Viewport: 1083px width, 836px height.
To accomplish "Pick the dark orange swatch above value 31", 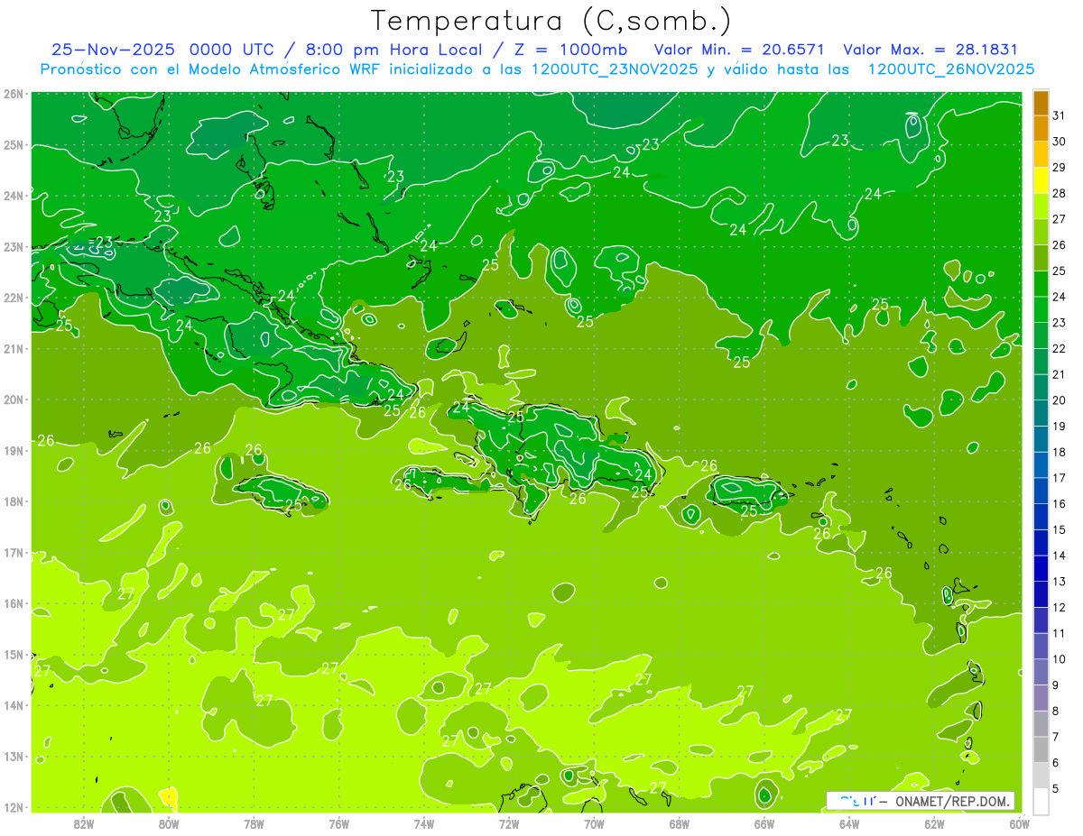I will click(x=1041, y=102).
